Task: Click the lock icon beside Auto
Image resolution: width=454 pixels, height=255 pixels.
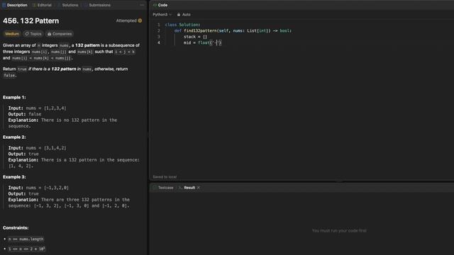Action: click(179, 14)
